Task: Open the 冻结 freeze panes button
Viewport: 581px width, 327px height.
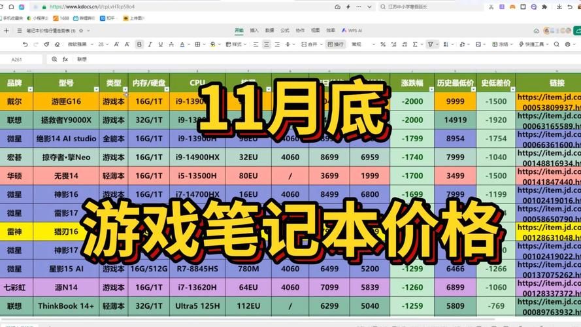Action: pyautogui.click(x=502, y=44)
